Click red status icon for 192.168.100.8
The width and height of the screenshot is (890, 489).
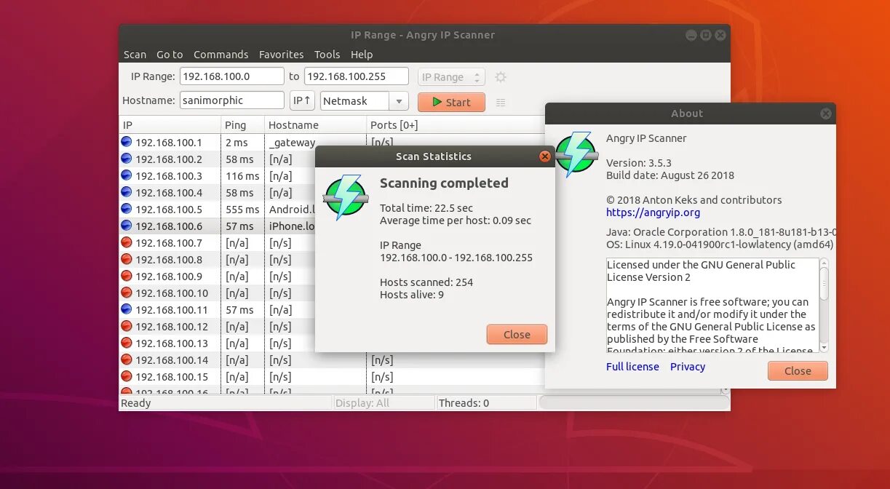[x=127, y=259]
